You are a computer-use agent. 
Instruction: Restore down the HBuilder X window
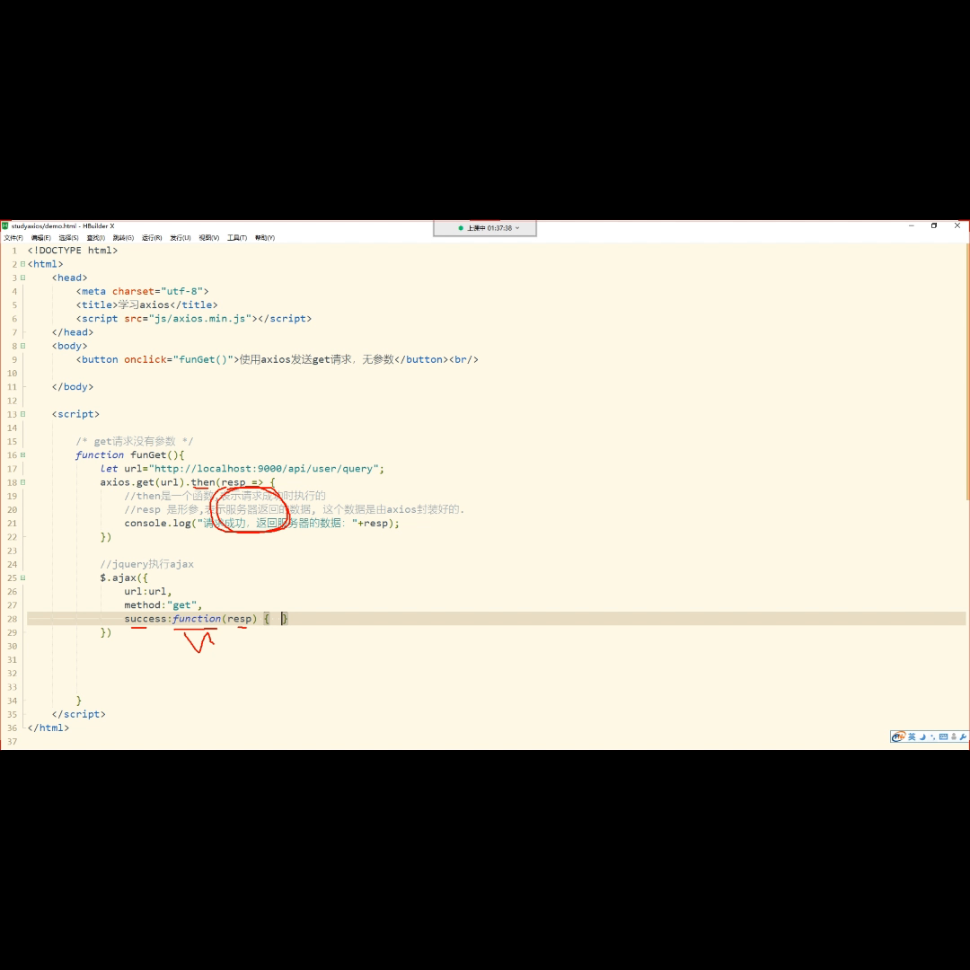pos(934,225)
